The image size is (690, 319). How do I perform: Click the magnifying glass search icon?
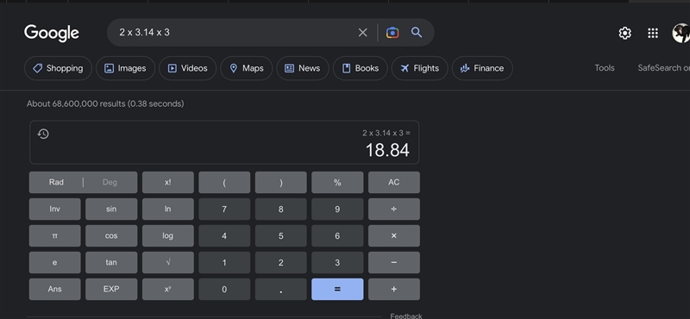click(417, 32)
